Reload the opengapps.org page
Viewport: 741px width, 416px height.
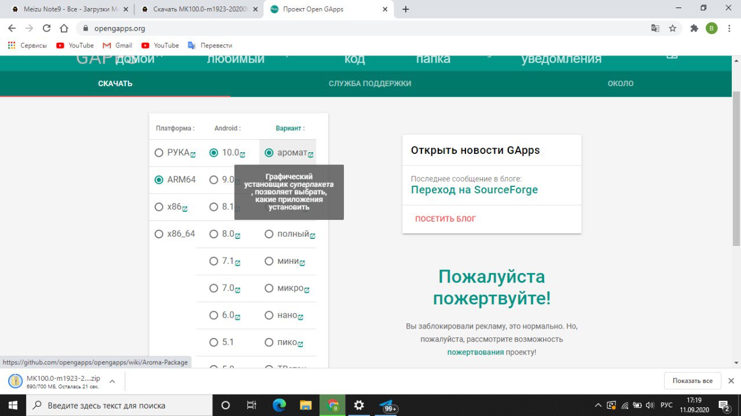pyautogui.click(x=47, y=28)
